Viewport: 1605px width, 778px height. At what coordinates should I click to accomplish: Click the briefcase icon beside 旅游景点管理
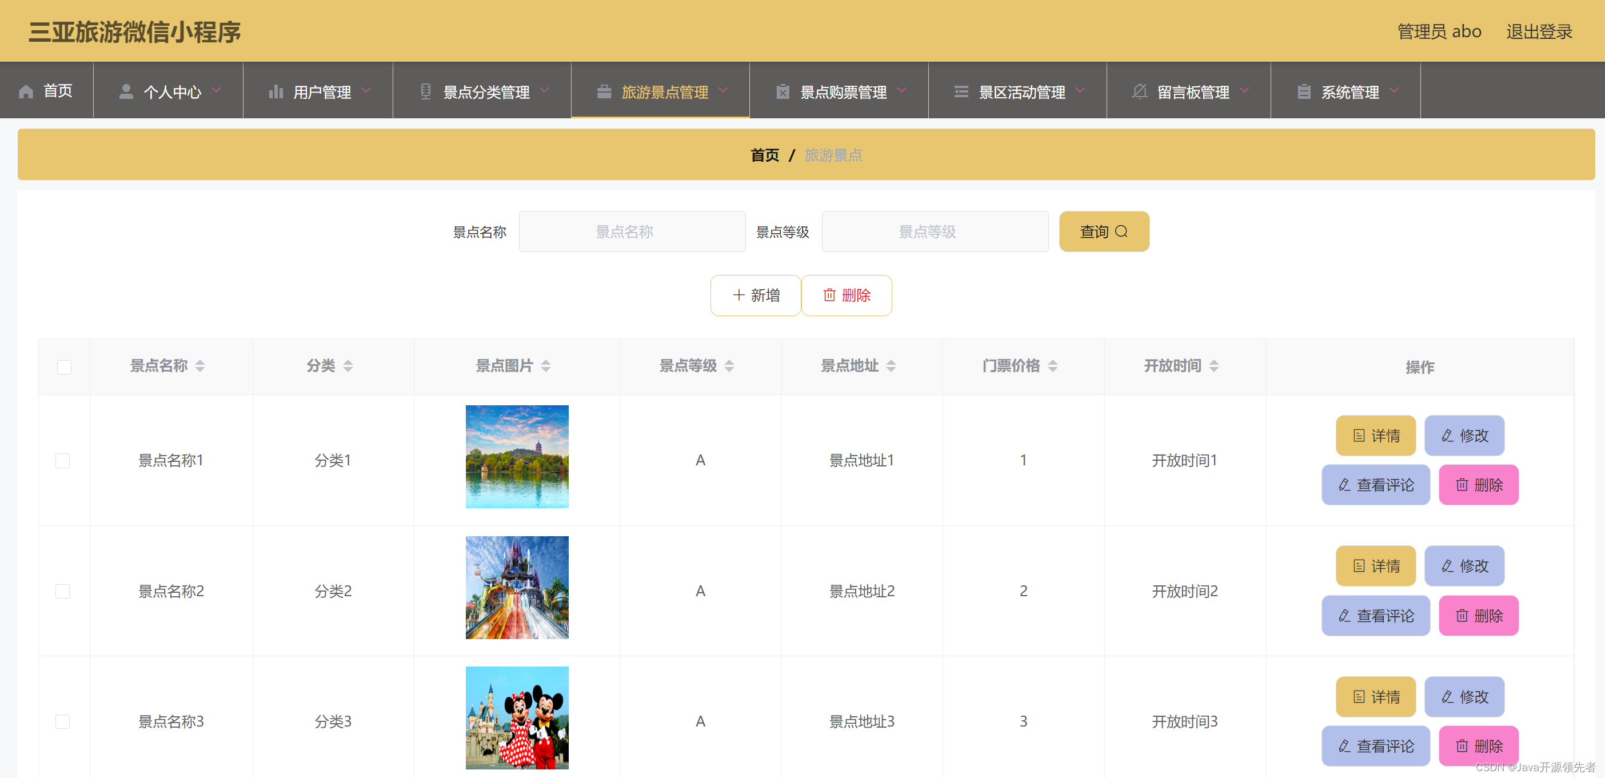point(604,91)
